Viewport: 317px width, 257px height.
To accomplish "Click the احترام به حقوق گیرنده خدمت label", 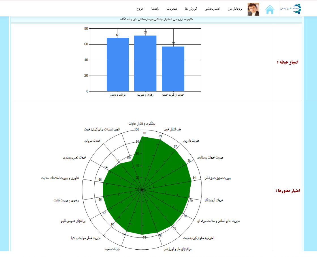I will click(x=199, y=238).
